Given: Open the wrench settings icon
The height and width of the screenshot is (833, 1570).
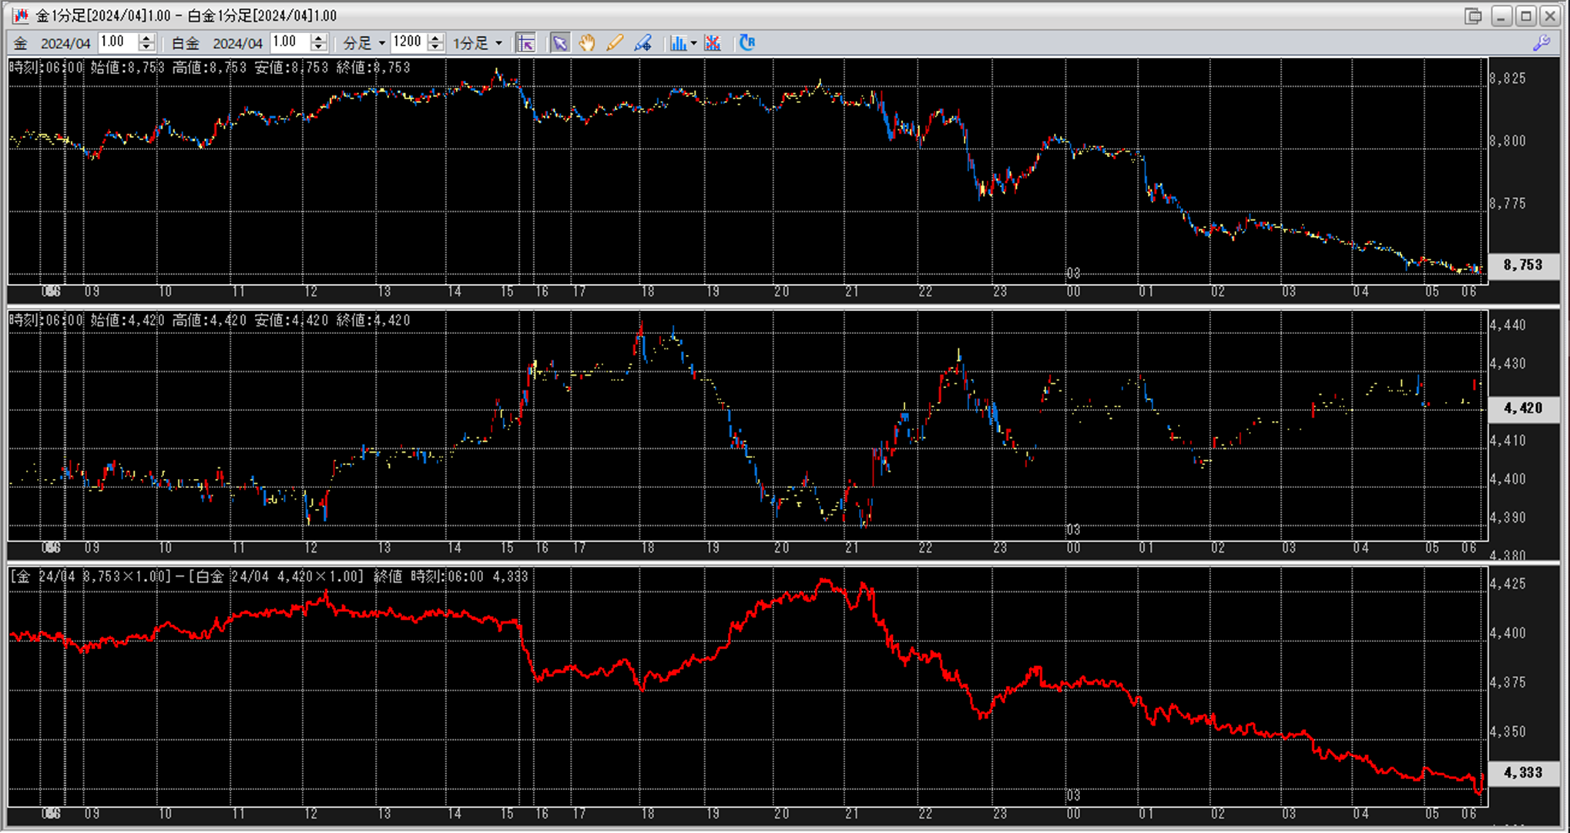Looking at the screenshot, I should point(1541,43).
